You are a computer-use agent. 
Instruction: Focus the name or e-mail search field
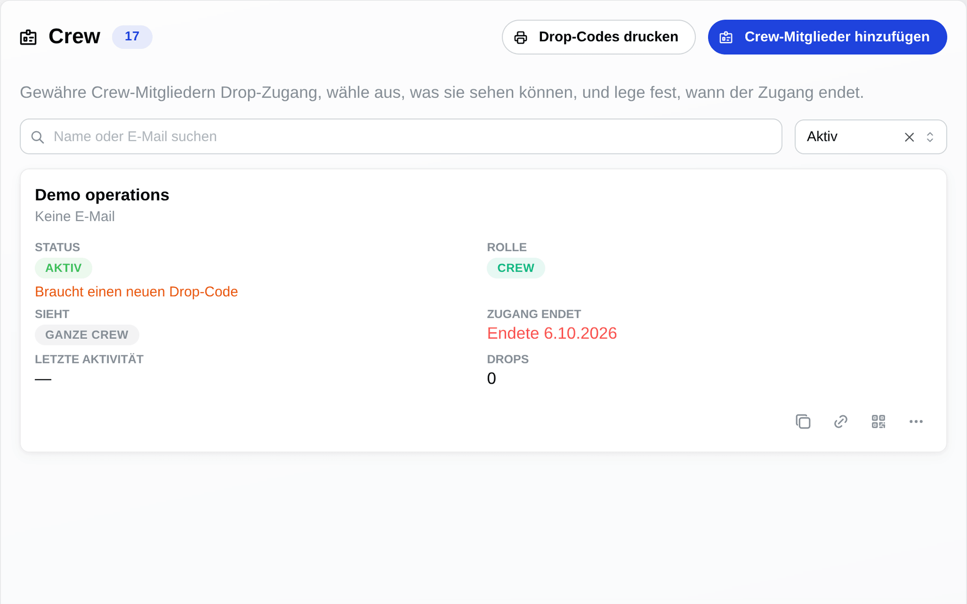coord(401,136)
